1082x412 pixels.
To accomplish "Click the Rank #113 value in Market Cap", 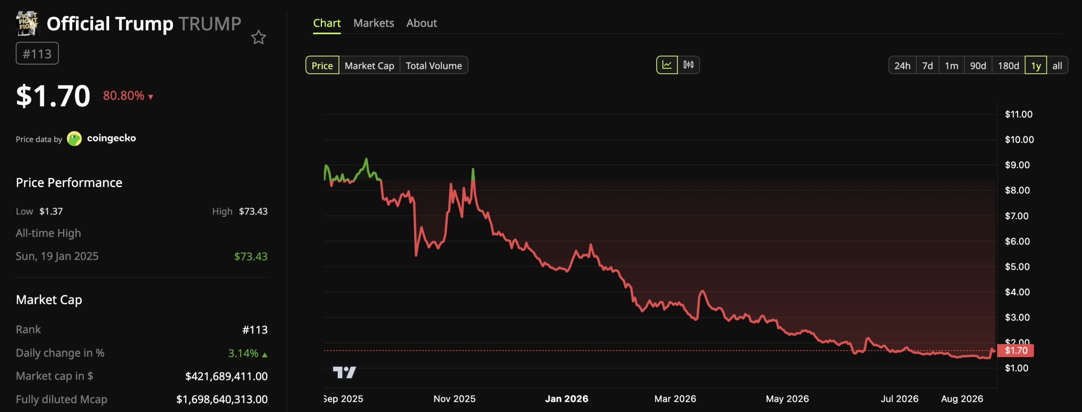I will click(255, 330).
